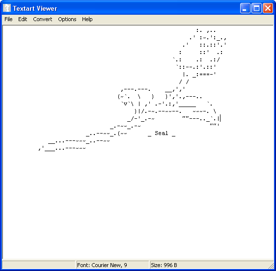Maximize the Textart Viewer window
The width and height of the screenshot is (276, 271).
pos(256,8)
